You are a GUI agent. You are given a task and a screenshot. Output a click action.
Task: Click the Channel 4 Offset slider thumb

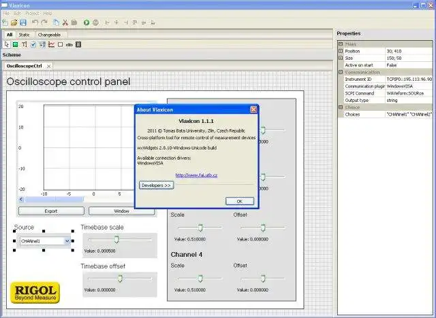[x=263, y=279]
